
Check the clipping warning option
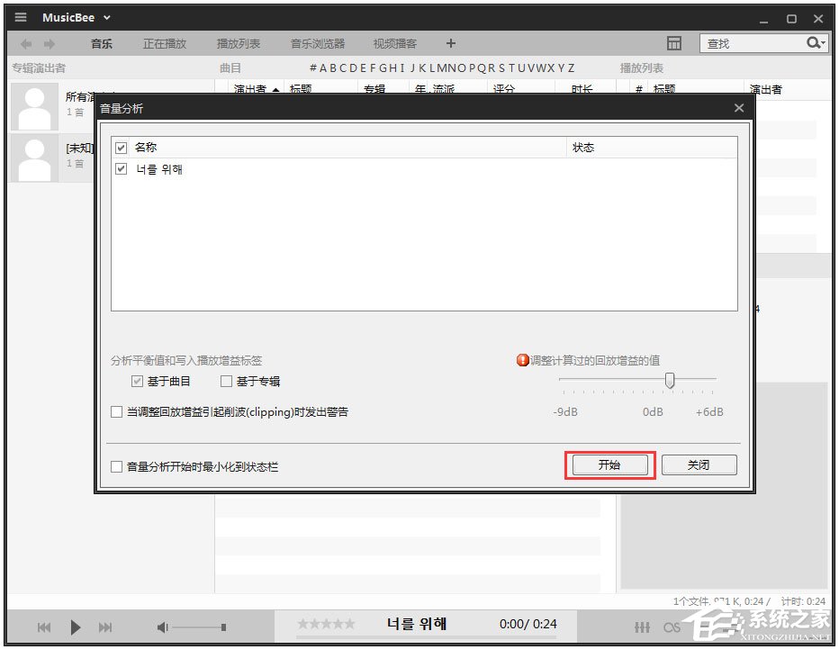pyautogui.click(x=116, y=411)
